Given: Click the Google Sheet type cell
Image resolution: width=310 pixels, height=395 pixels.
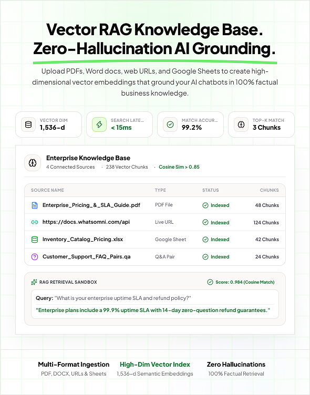Looking at the screenshot, I should 170,240.
